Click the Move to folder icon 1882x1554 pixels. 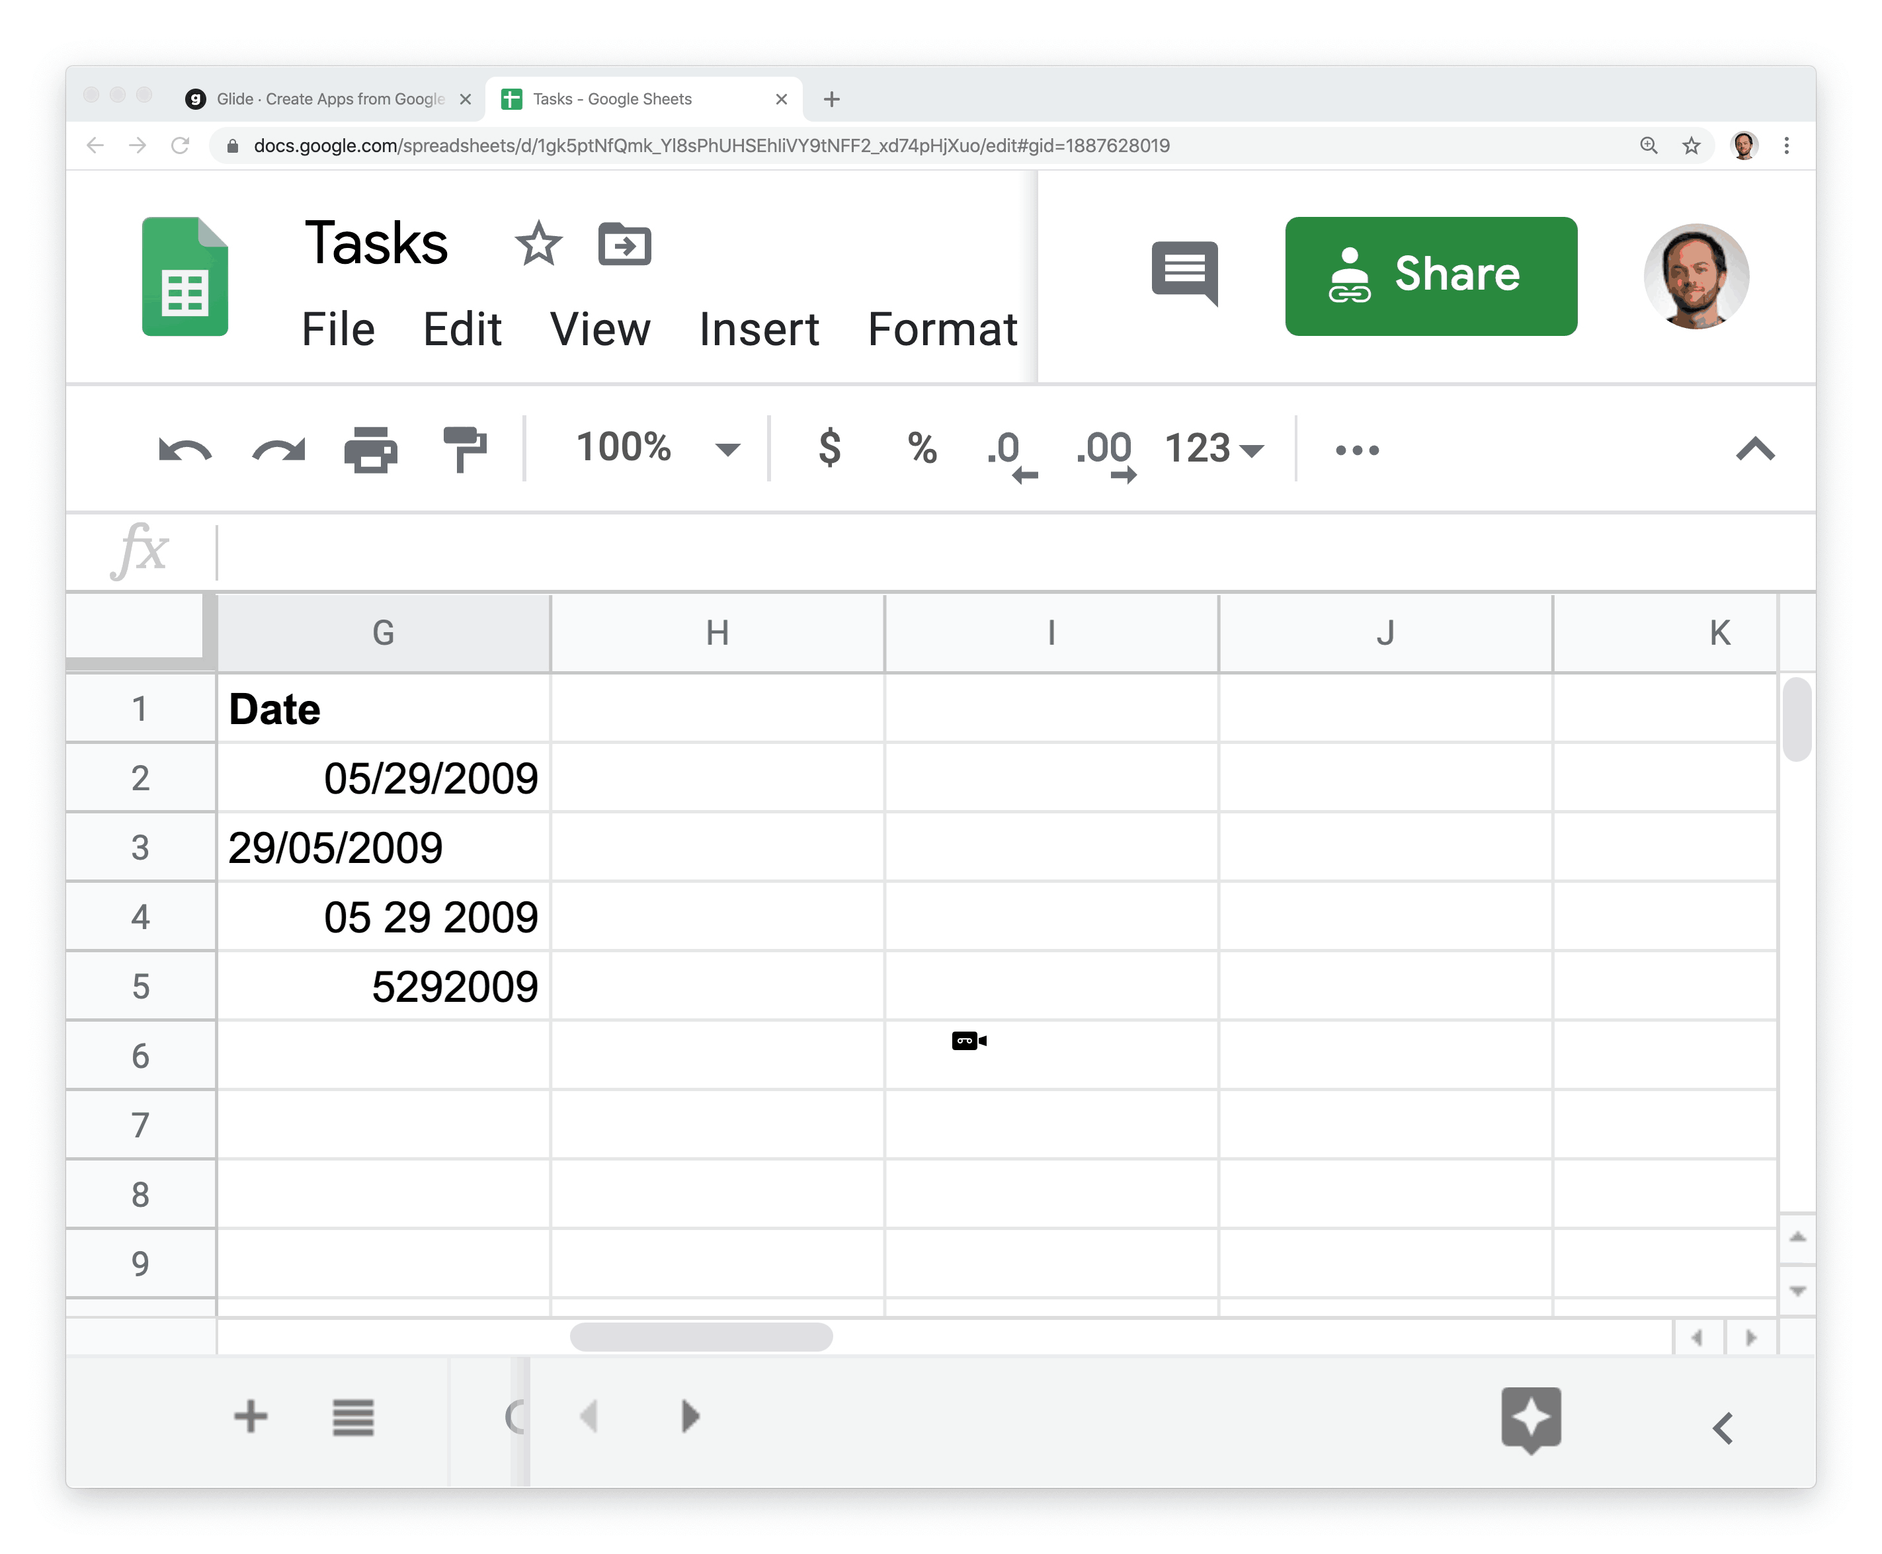point(624,243)
